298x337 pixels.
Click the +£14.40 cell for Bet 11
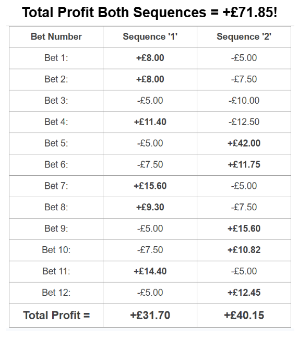pos(150,271)
